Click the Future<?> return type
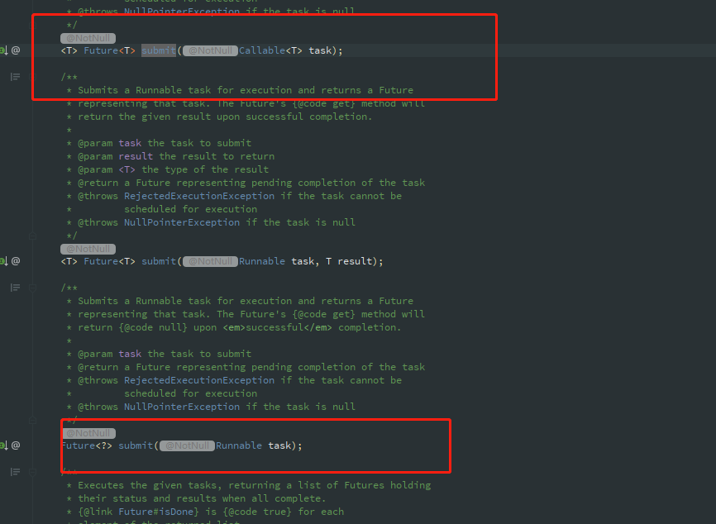Image resolution: width=716 pixels, height=524 pixels. [87, 446]
